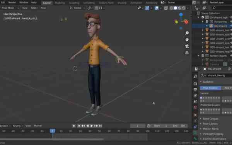232x145 pixels.
Task: Toggle auto-keying record button
Action: [74, 126]
